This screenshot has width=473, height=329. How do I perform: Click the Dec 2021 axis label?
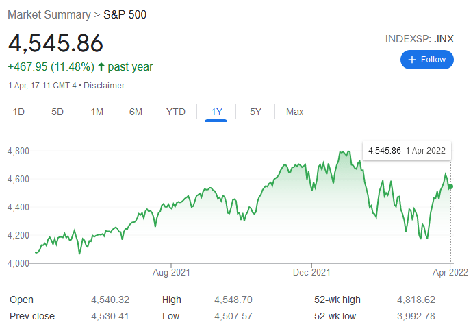point(311,272)
